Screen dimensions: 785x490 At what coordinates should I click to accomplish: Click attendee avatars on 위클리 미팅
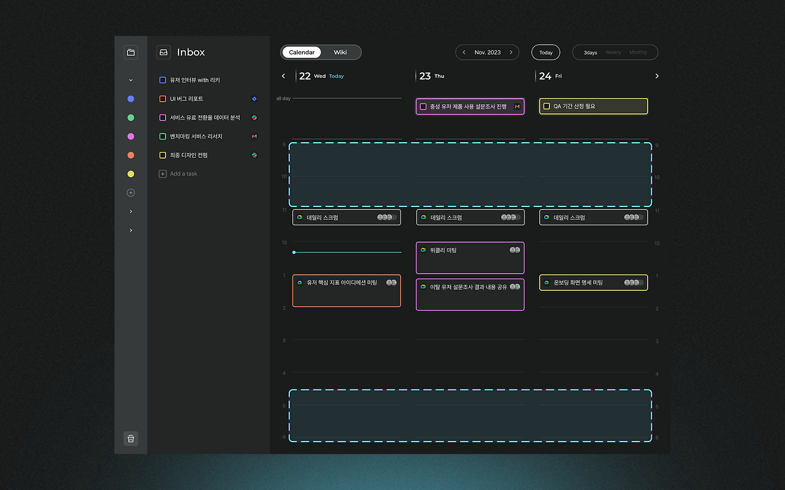tap(515, 250)
